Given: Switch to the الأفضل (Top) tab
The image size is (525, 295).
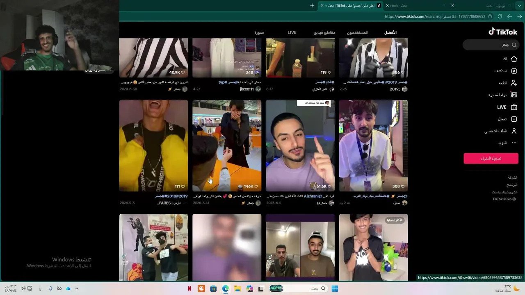Looking at the screenshot, I should [390, 32].
